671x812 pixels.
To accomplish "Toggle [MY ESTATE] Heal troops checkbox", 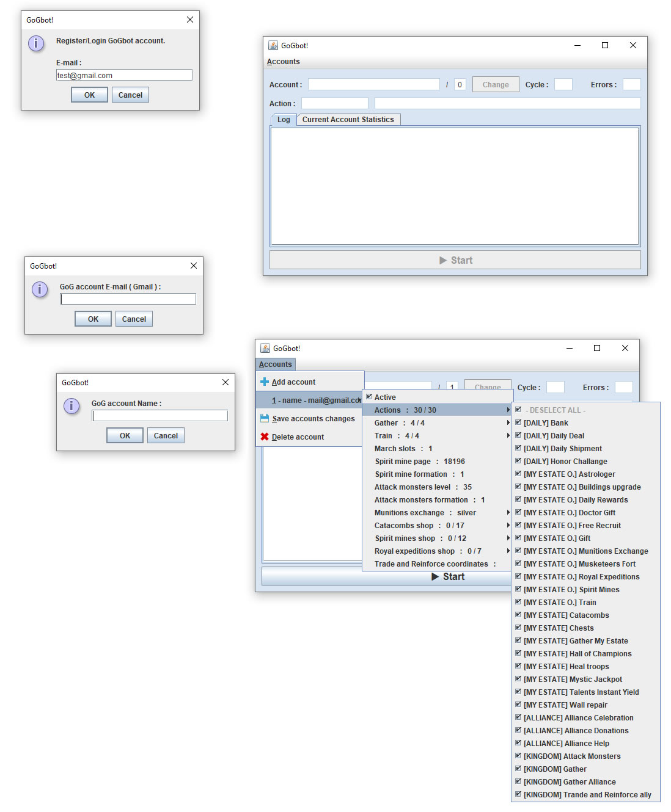I will click(518, 666).
